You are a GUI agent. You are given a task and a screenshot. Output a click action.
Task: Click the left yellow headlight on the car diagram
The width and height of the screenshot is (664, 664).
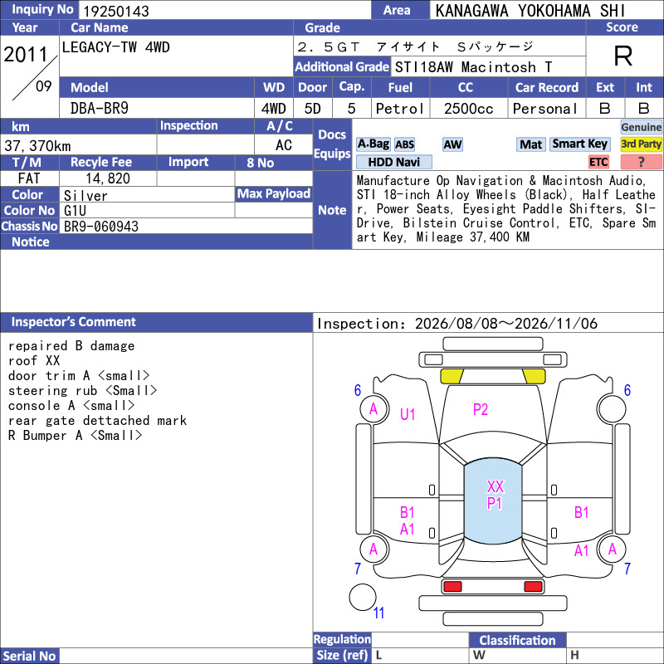pyautogui.click(x=452, y=376)
